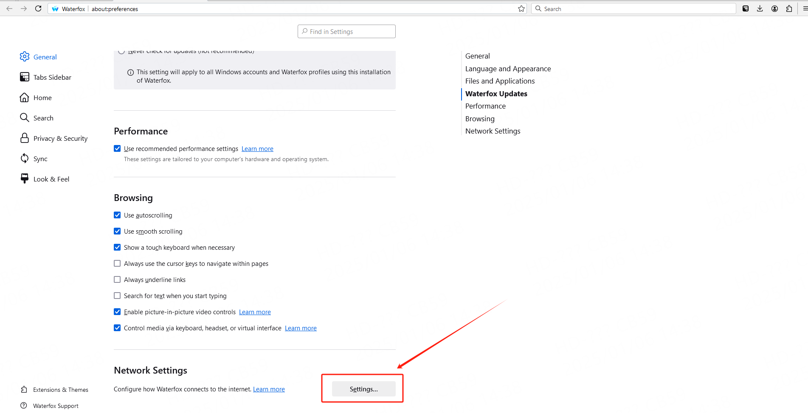Viewport: 808px width, 413px height.
Task: Focus the Find in Settings field
Action: coord(346,31)
